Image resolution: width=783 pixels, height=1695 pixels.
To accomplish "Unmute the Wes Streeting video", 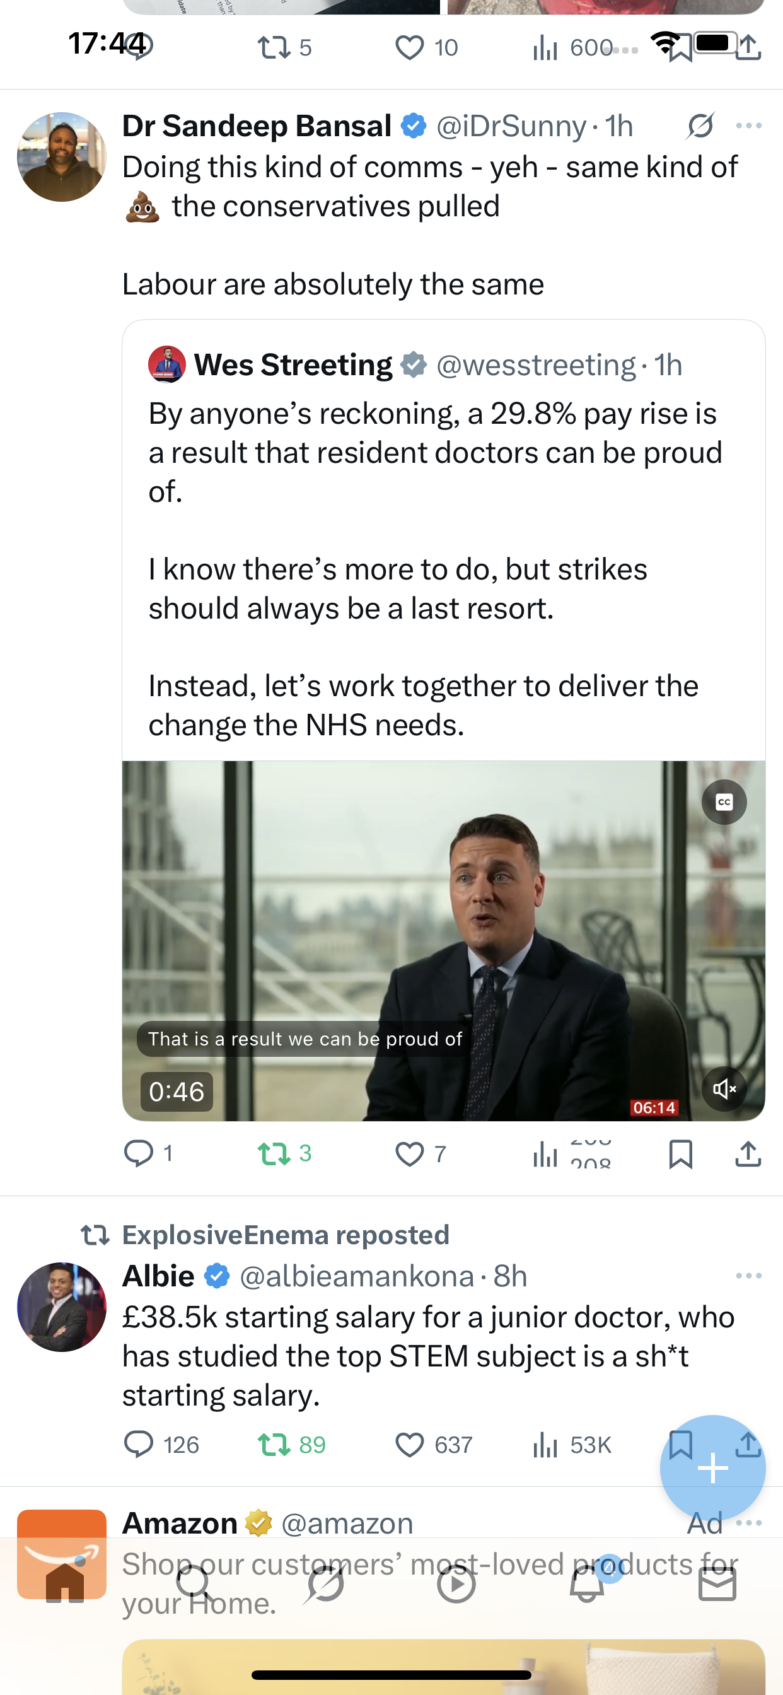I will click(724, 1089).
